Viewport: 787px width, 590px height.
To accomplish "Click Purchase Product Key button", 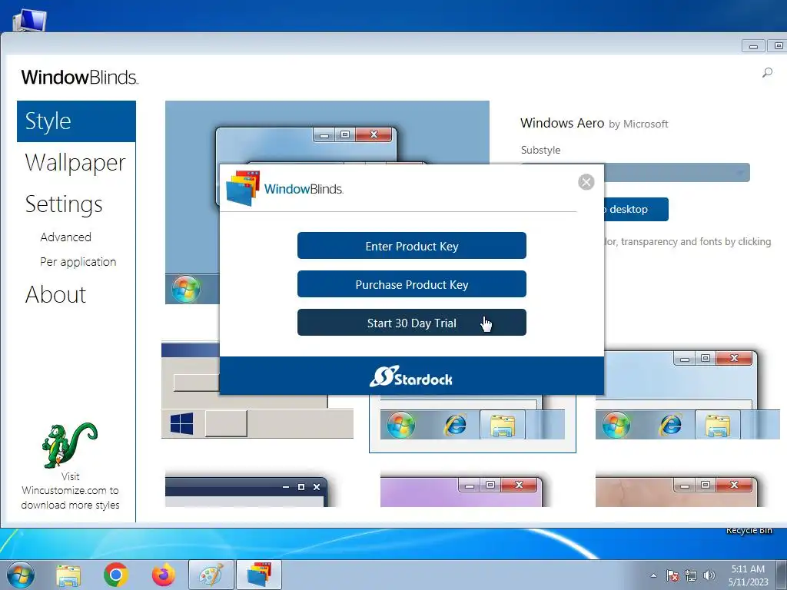I will point(412,284).
